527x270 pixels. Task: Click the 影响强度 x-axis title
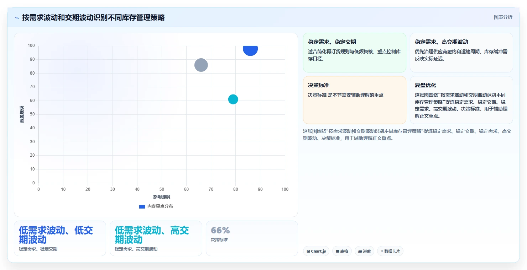(162, 197)
